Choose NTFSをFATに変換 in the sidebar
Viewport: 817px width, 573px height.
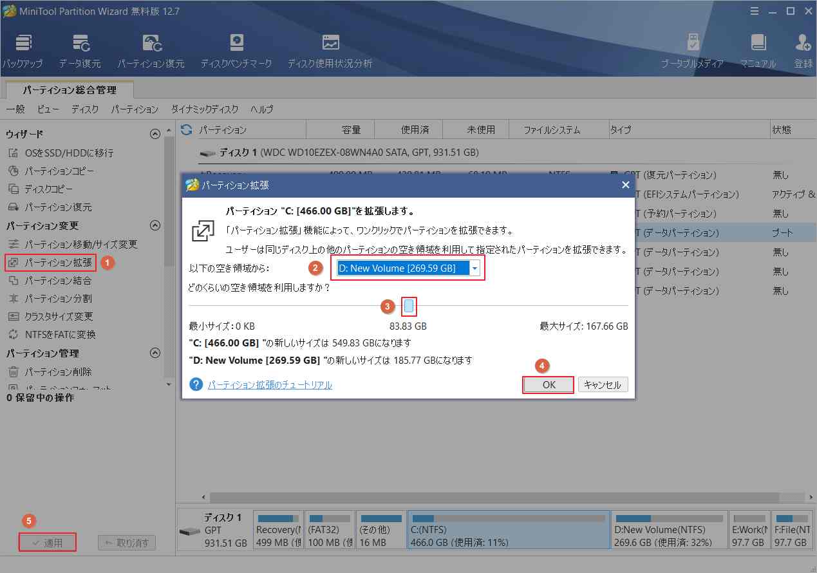coord(52,335)
